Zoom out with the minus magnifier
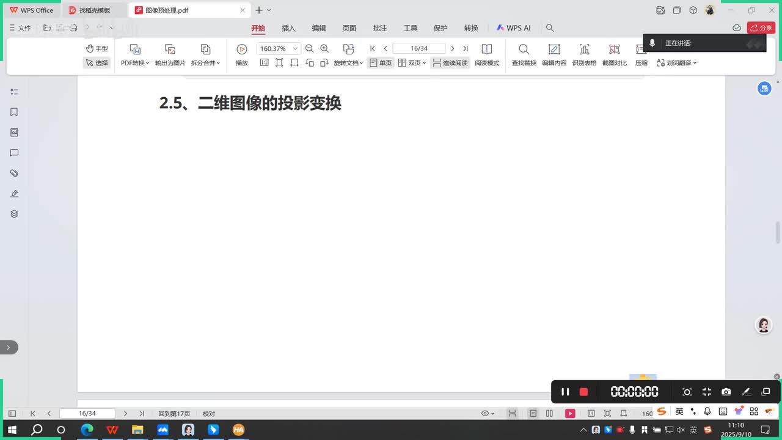 coord(309,49)
